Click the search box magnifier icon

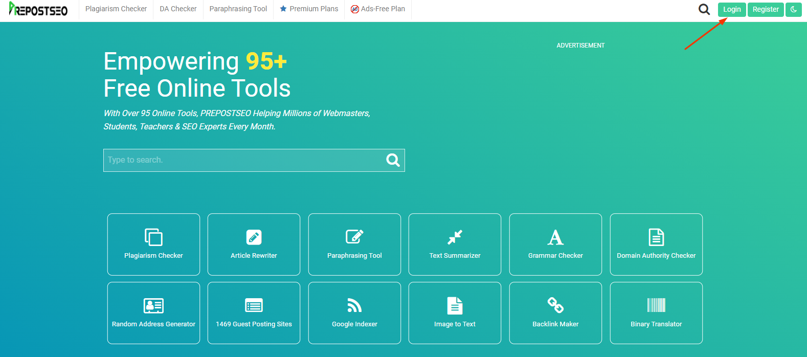click(x=393, y=160)
